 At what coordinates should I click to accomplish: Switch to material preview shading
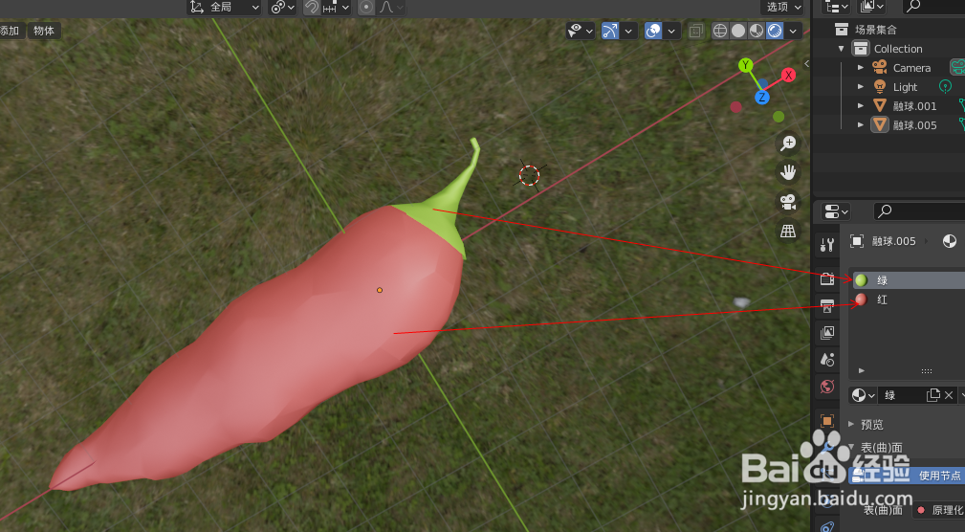click(757, 31)
